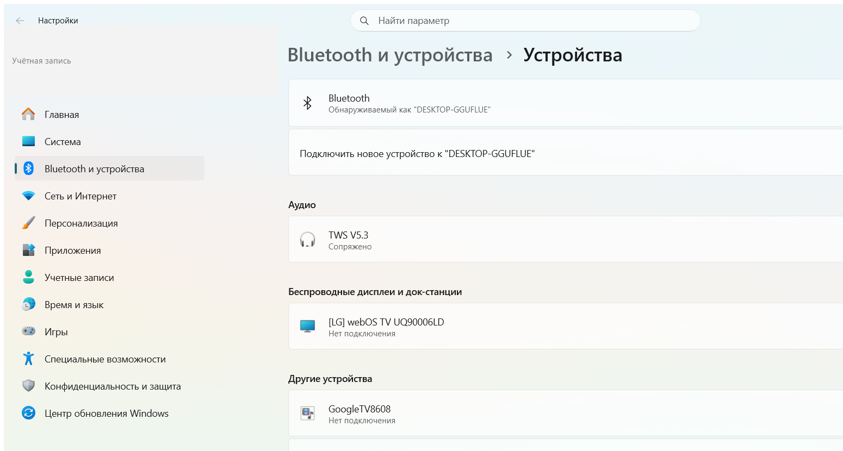This screenshot has height=451, width=843.
Task: Select Bluetooth и устройства in sidebar
Action: tap(109, 168)
